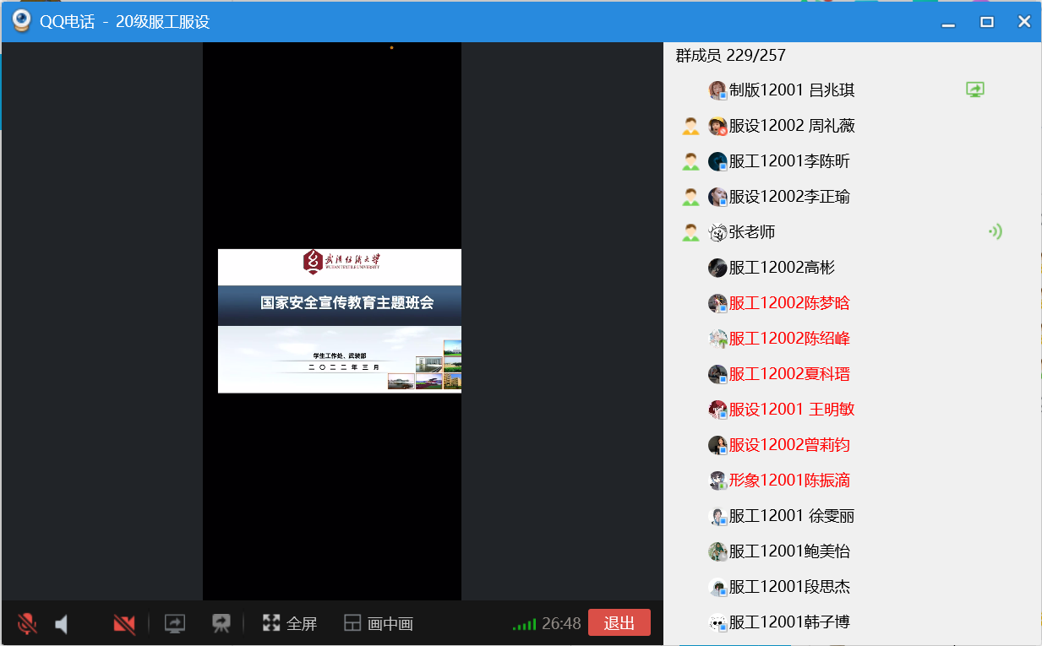The height and width of the screenshot is (646, 1042).
Task: Maximize the QQ电话 window
Action: (986, 22)
